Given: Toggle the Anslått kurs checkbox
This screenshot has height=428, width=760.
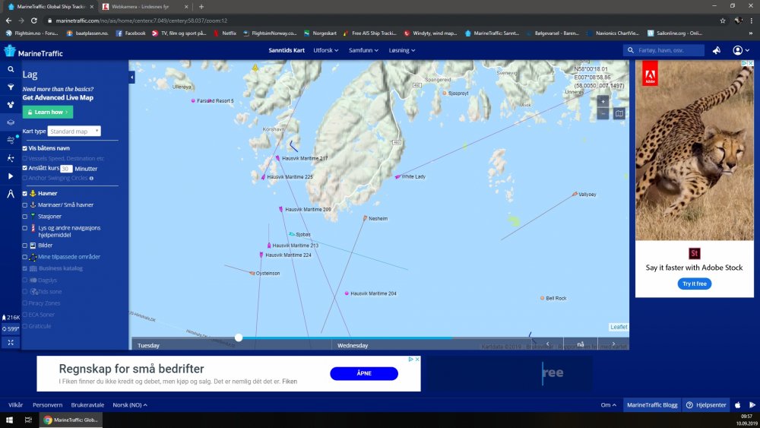Looking at the screenshot, I should coord(25,168).
